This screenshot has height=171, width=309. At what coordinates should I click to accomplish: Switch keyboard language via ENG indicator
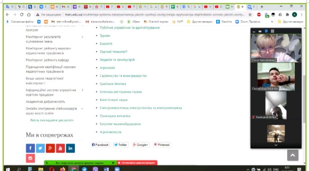(276, 169)
